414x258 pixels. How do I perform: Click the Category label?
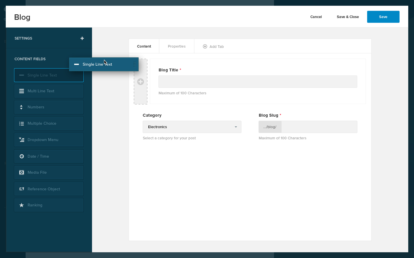152,115
